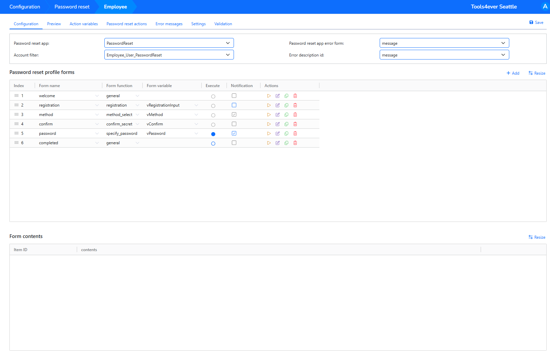Run the confirm form play icon
Image resolution: width=550 pixels, height=354 pixels.
[269, 124]
